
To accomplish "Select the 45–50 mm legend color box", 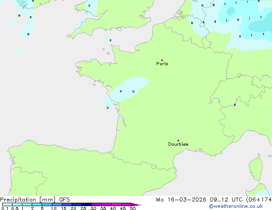I will pos(126,204).
